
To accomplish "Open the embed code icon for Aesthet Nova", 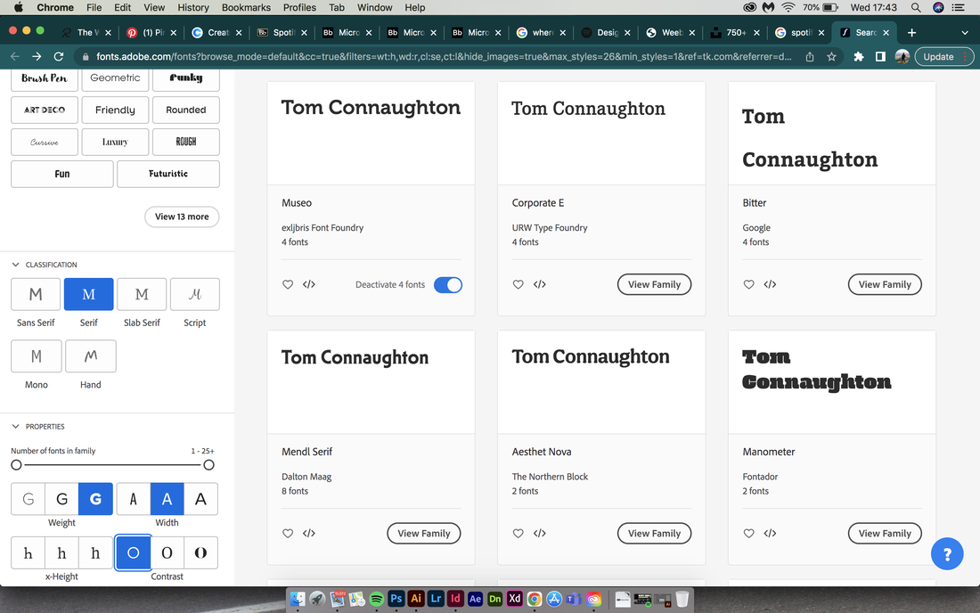I will click(539, 533).
